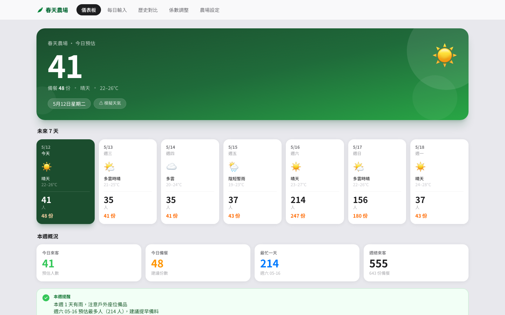
Task: Click the 5月12日星期二 date pill
Action: point(69,104)
